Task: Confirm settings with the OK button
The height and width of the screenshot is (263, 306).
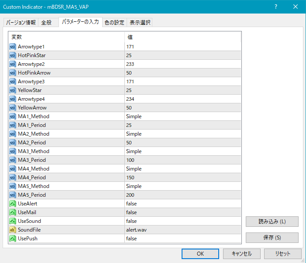Action: pyautogui.click(x=200, y=254)
